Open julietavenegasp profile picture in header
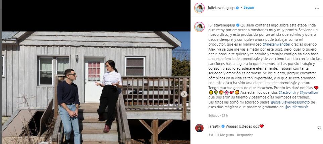This screenshot has height=144, width=323. [199, 8]
